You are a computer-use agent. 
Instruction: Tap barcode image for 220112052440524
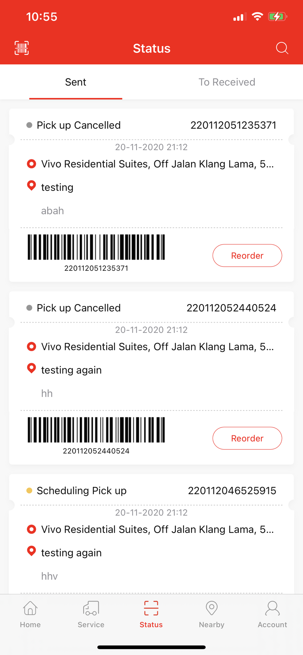pos(96,430)
